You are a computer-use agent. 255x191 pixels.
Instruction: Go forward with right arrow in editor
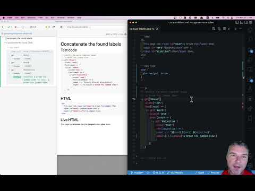235,29
